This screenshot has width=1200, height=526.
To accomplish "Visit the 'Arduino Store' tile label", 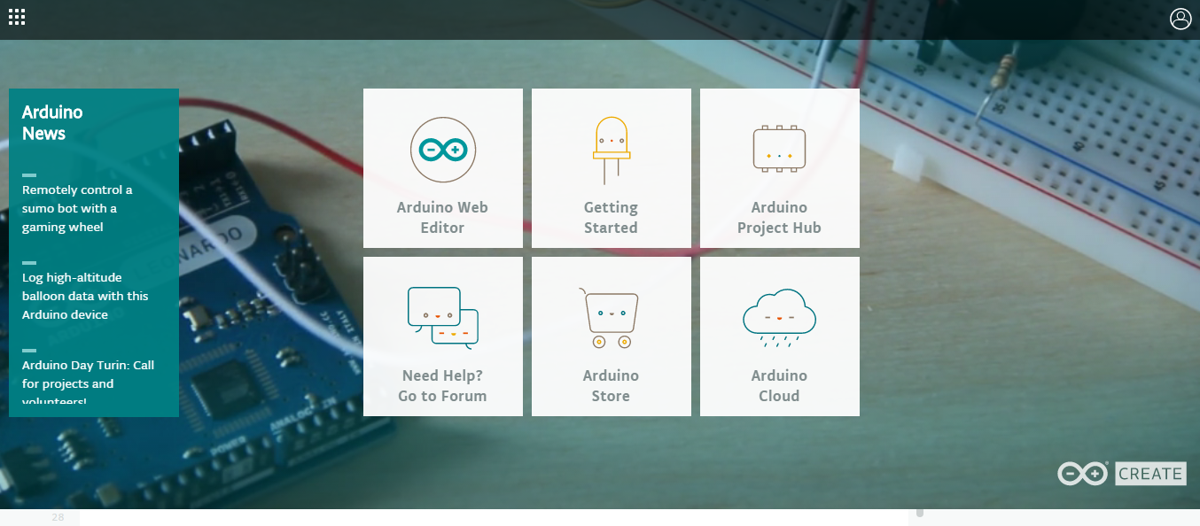I will tap(611, 385).
